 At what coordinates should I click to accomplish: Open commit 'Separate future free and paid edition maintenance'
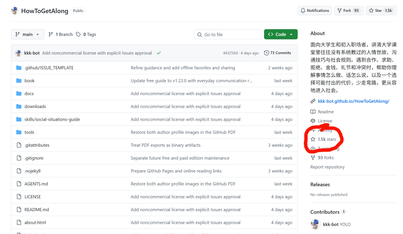(180, 158)
